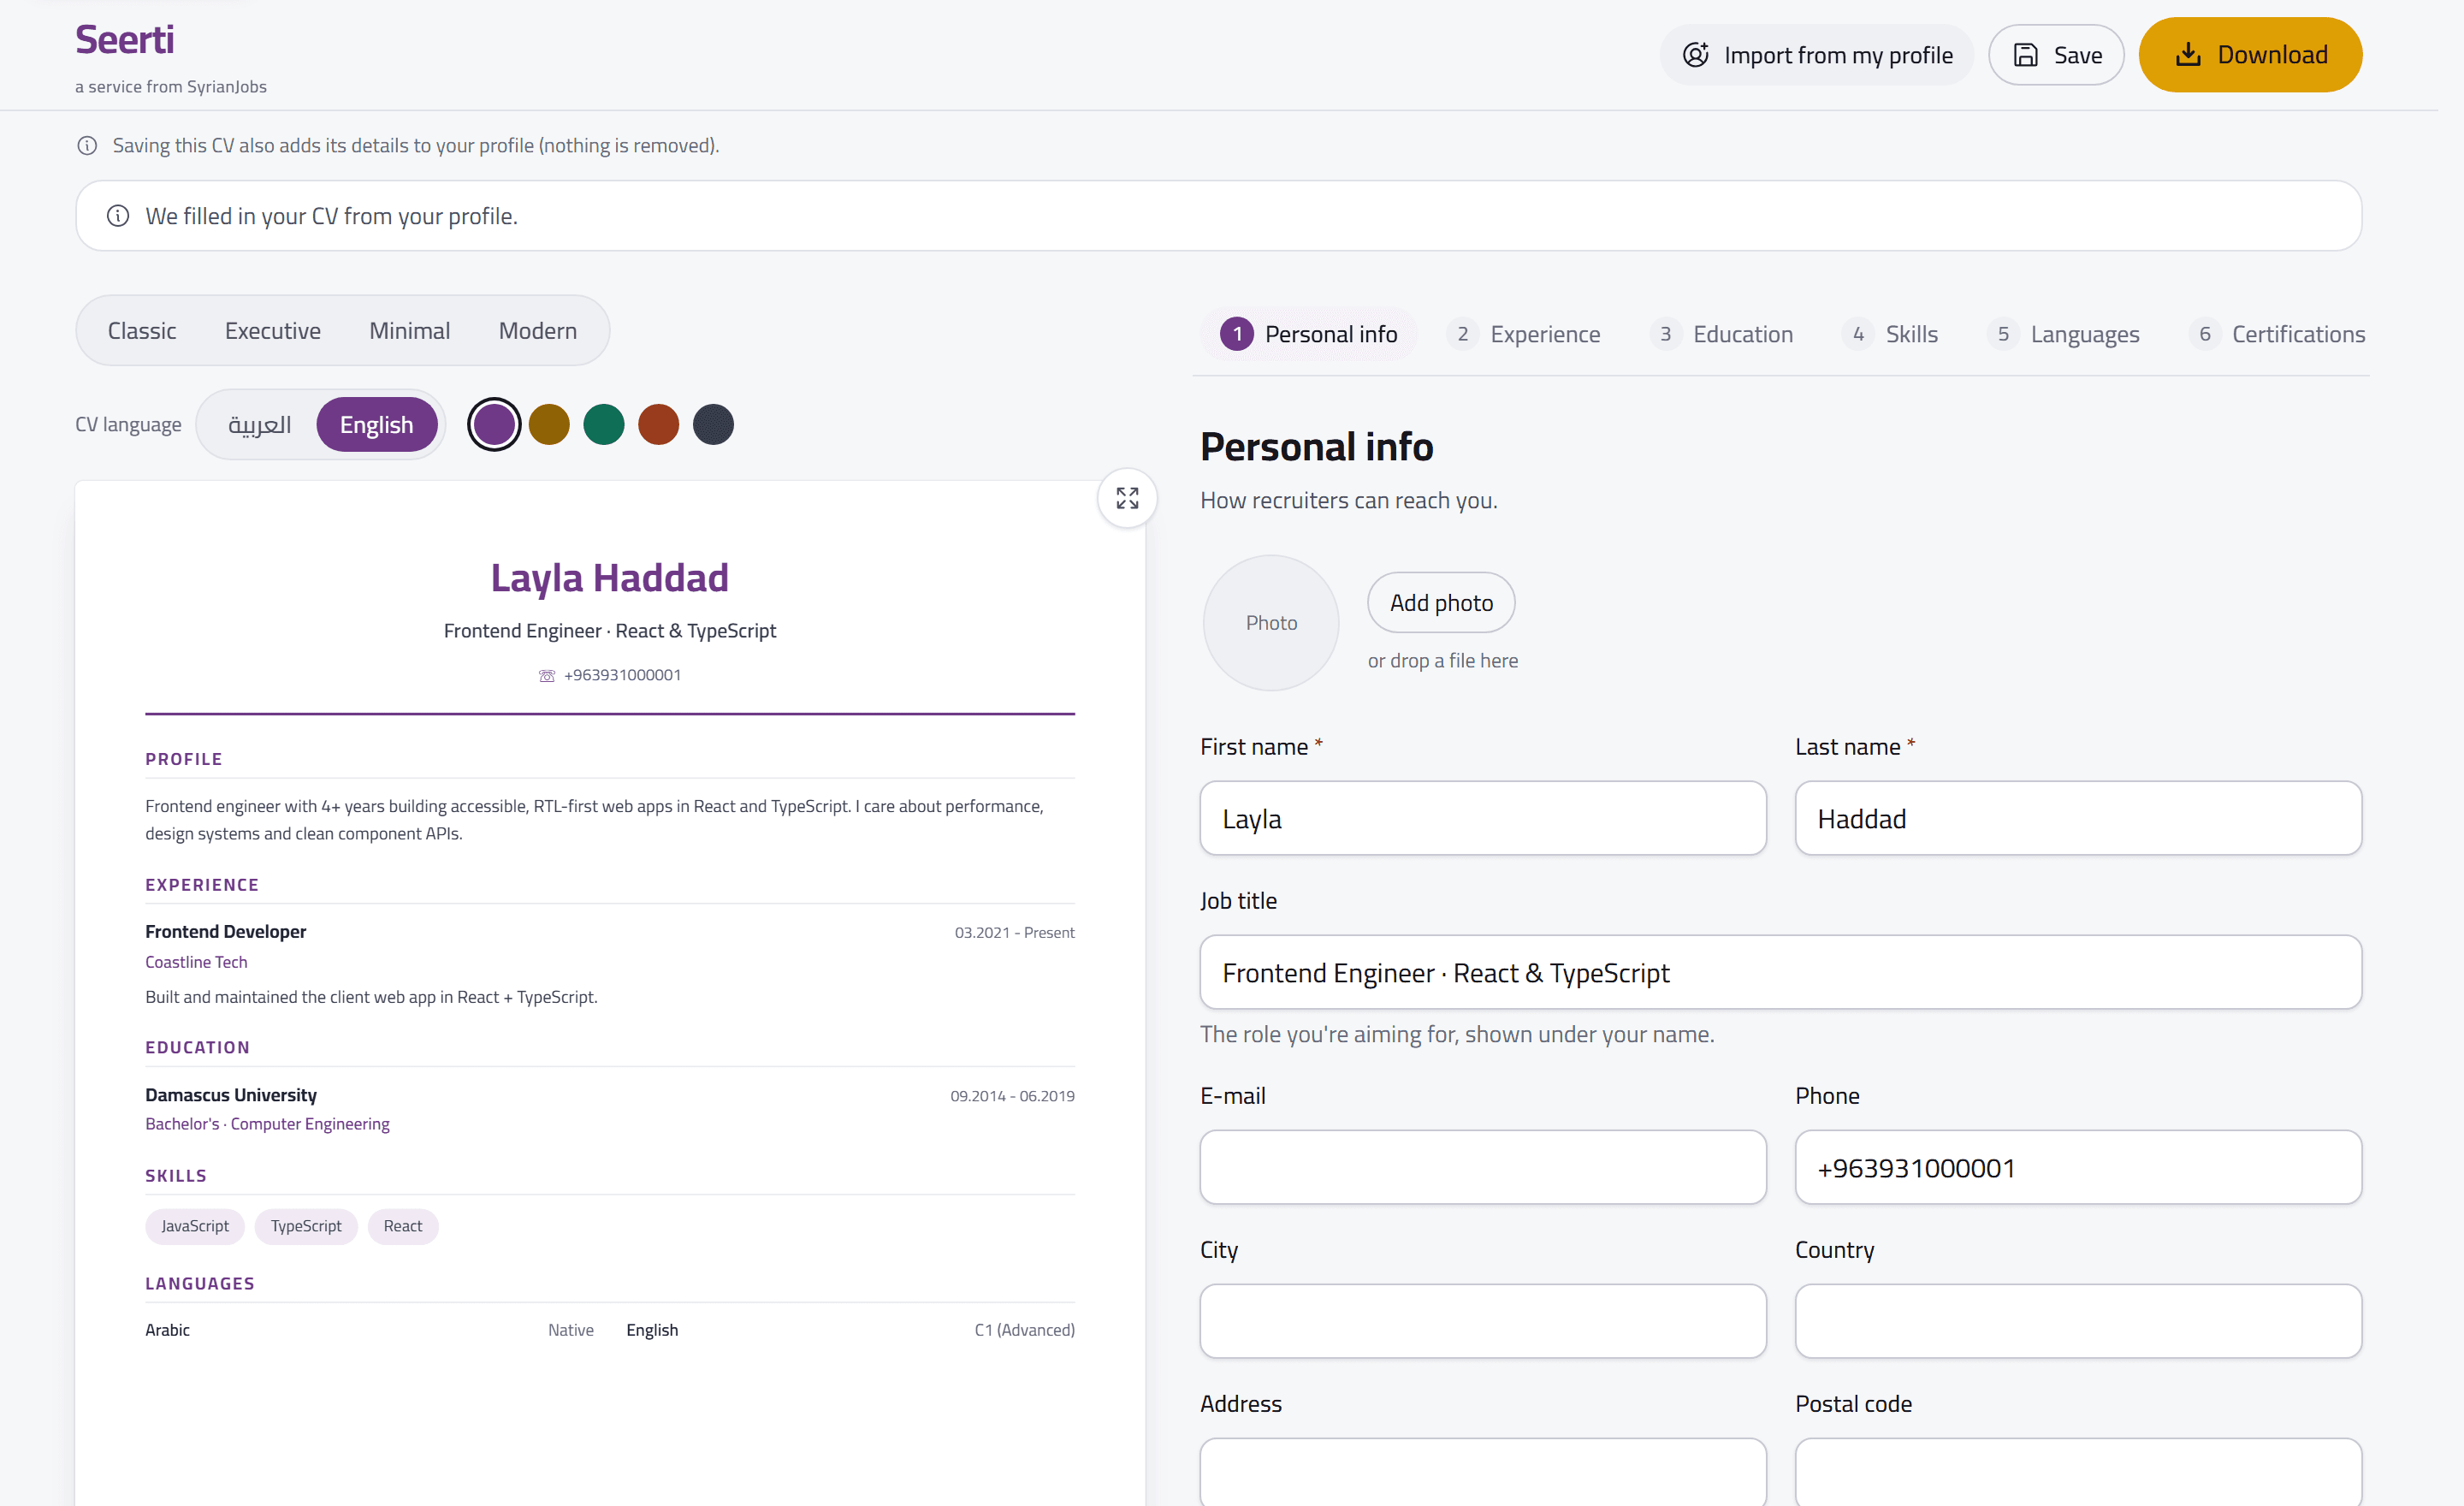Go to the Experience step
The height and width of the screenshot is (1506, 2464).
pyautogui.click(x=1523, y=334)
